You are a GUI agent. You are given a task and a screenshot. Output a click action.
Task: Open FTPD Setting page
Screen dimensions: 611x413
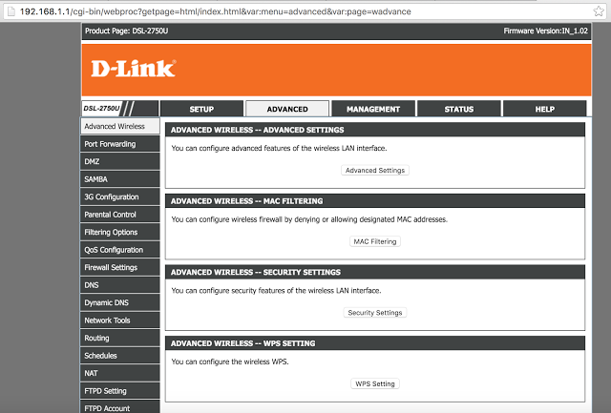120,391
